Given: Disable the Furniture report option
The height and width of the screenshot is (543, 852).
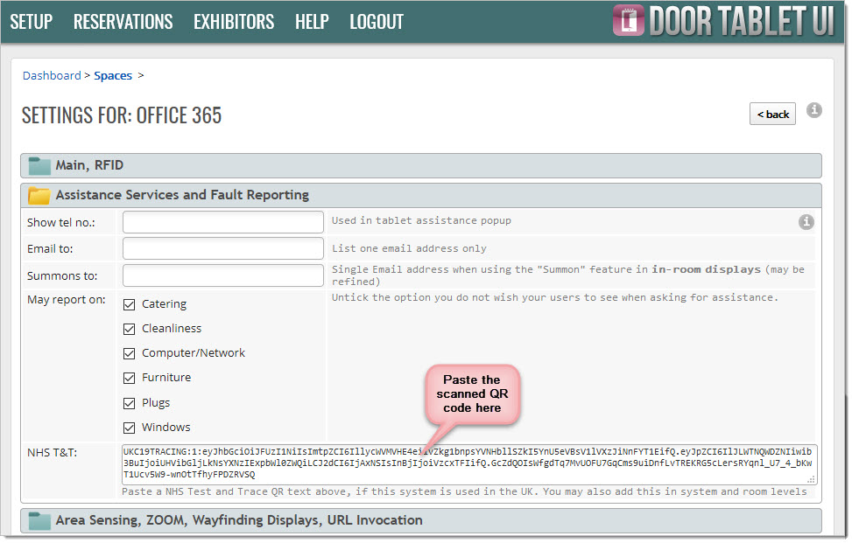Looking at the screenshot, I should coord(129,378).
